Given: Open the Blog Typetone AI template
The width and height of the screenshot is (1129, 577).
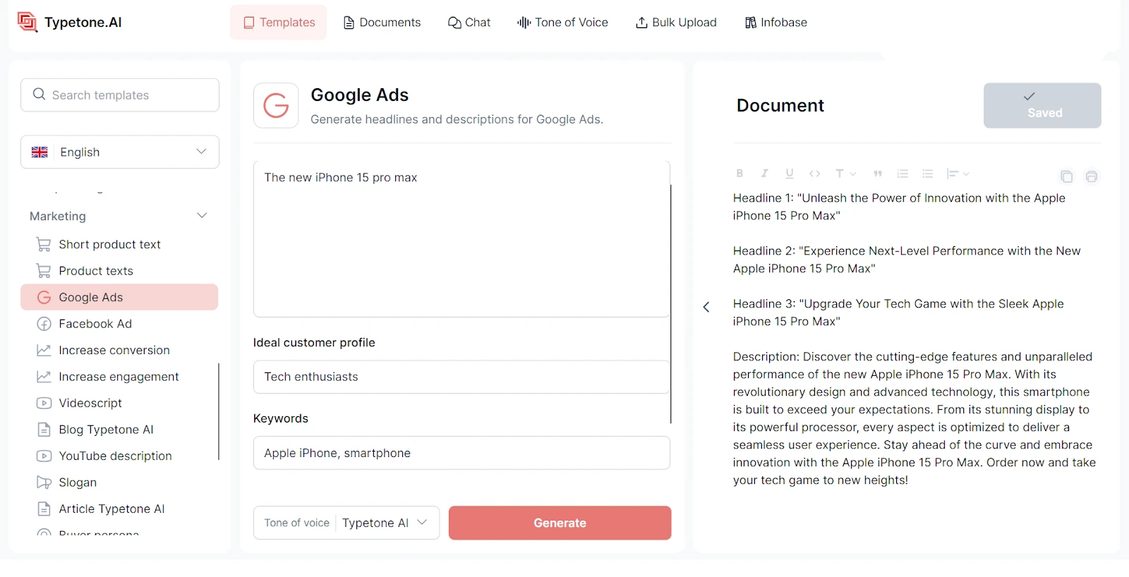Looking at the screenshot, I should pos(119,430).
